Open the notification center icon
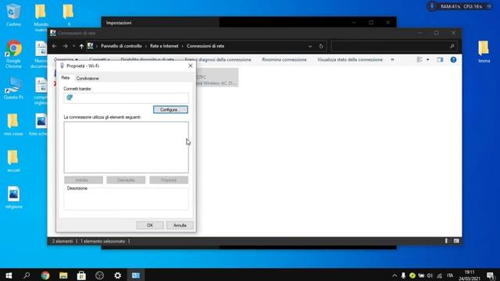The height and width of the screenshot is (281, 500). (x=491, y=276)
